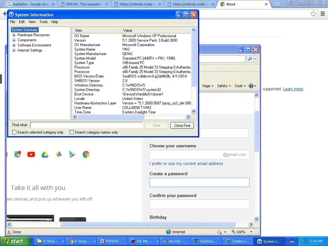Click IE status bar security warning icon
Viewport: 328px width, 246px height.
pos(9,232)
